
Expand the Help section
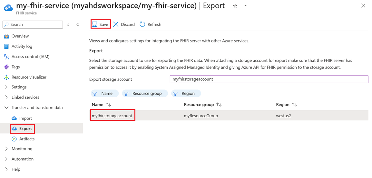click(6, 170)
